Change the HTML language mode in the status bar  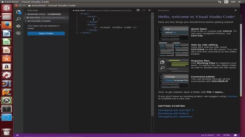click(227, 135)
